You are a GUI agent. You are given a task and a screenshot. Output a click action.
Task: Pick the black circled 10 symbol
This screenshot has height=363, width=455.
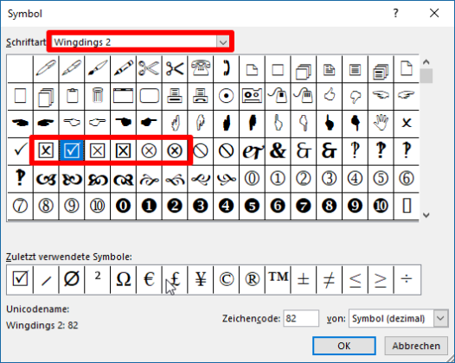pyautogui.click(x=381, y=206)
